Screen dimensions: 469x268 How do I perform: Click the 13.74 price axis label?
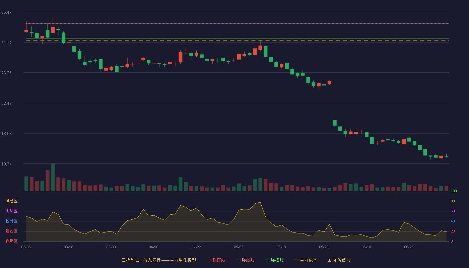pyautogui.click(x=6, y=164)
